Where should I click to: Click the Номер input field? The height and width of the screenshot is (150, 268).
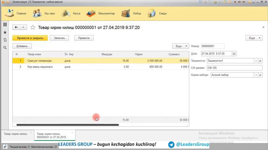(213, 46)
